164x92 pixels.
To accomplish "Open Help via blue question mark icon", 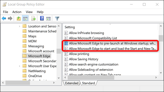I will pos(42,18).
